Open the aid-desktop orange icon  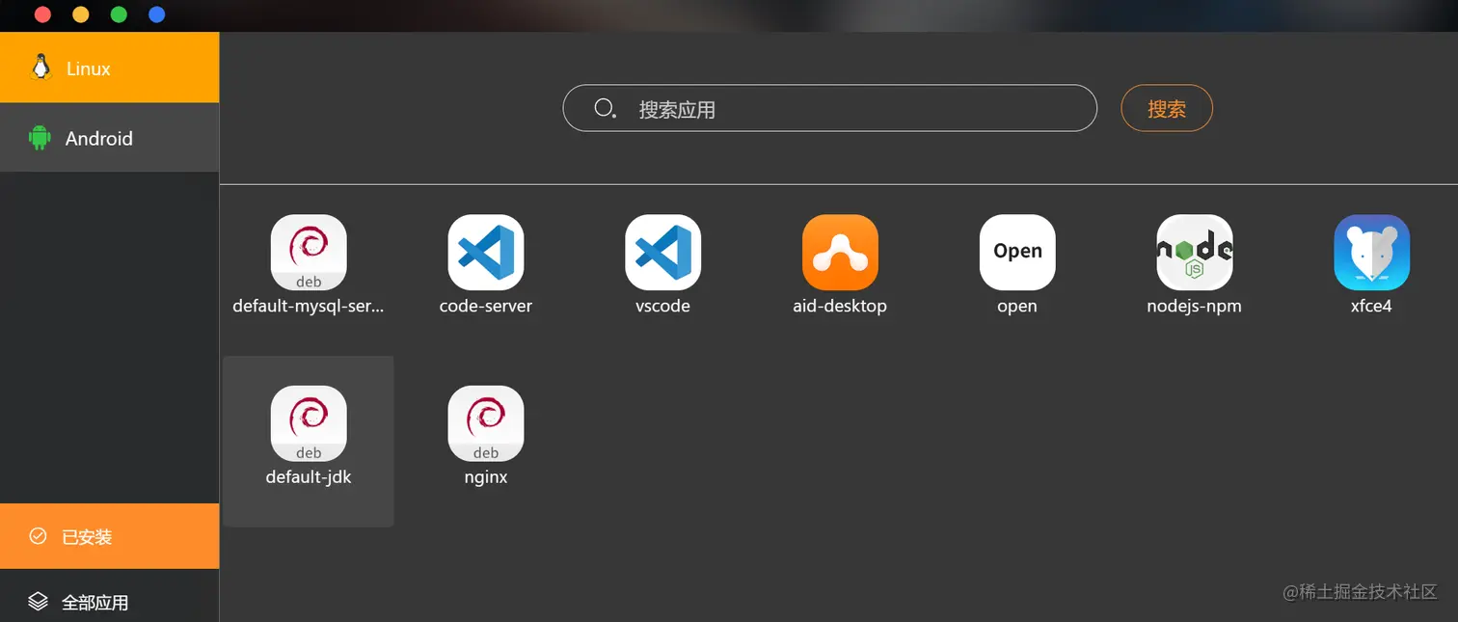840,253
